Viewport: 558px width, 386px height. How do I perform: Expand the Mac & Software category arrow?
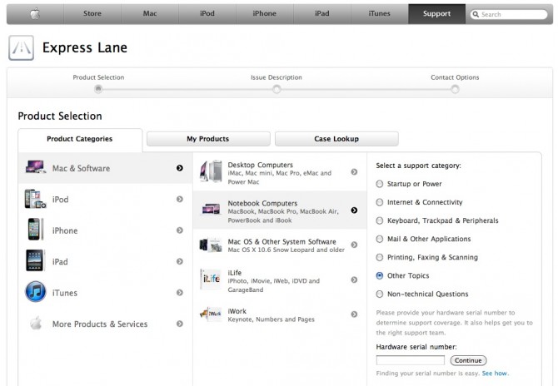pos(180,168)
